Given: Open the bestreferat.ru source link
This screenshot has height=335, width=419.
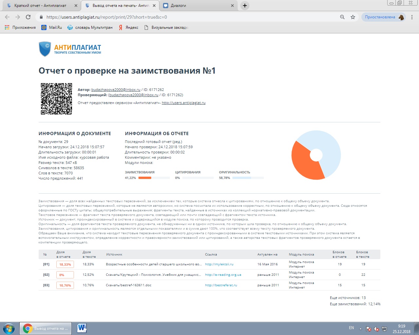Looking at the screenshot, I should coord(221,285).
